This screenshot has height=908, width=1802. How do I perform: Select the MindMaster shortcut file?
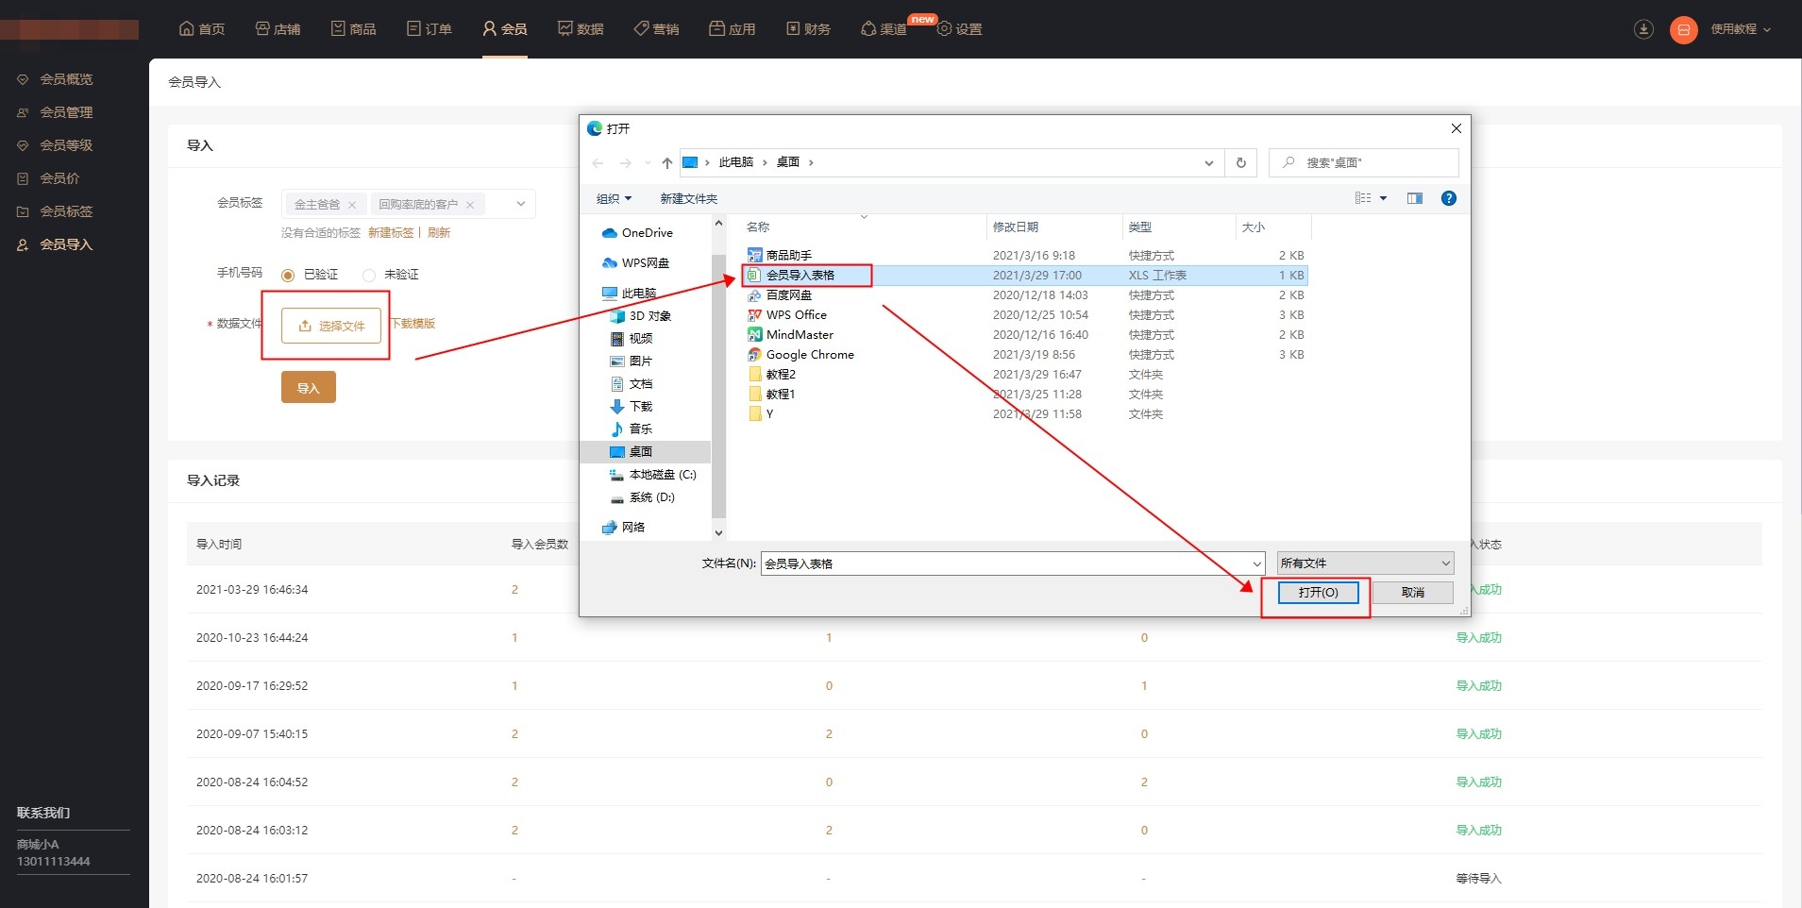(x=799, y=335)
